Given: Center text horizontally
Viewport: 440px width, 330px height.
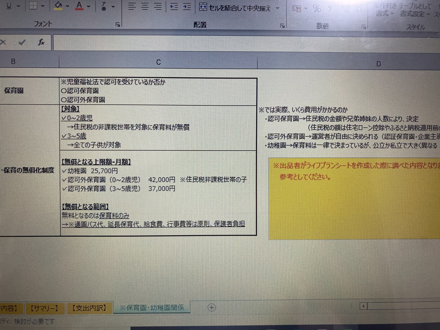Looking at the screenshot, I should [x=145, y=6].
